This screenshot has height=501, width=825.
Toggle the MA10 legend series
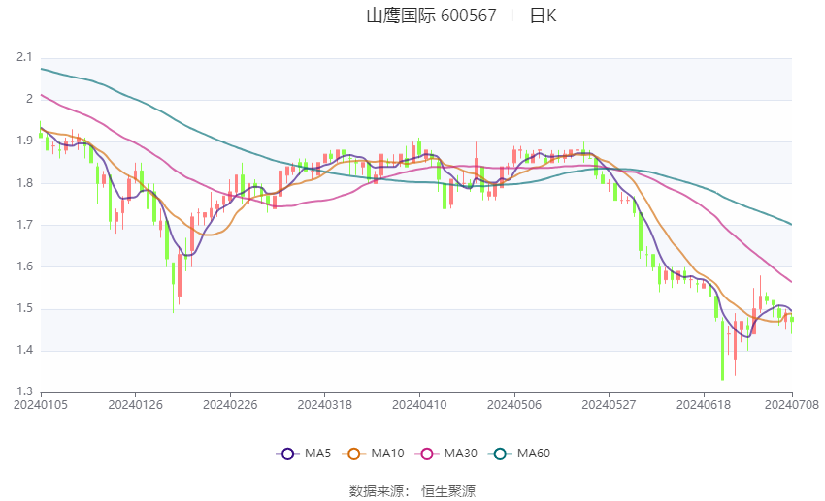376,453
